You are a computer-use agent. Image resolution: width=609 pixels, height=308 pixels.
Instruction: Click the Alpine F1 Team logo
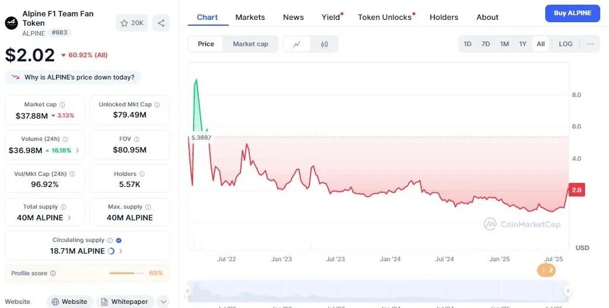pos(11,23)
